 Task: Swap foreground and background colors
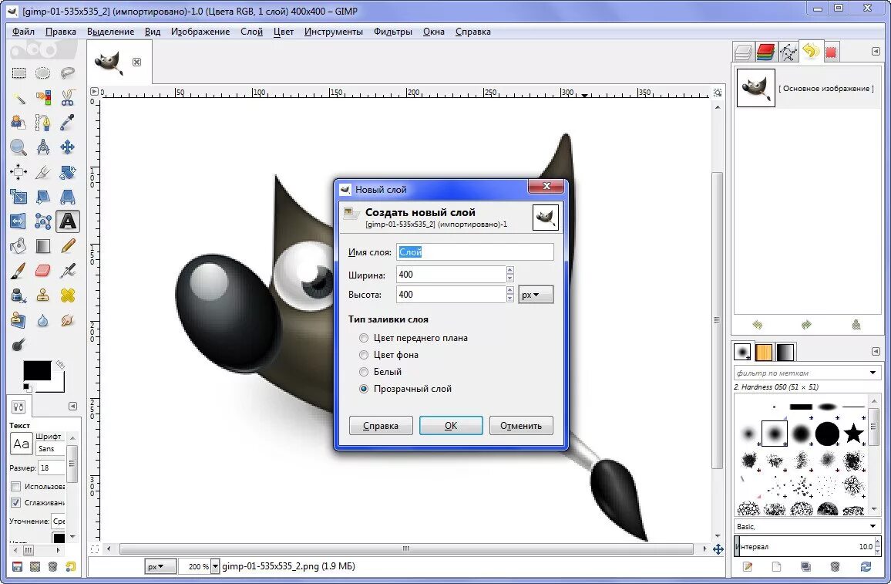coord(60,364)
